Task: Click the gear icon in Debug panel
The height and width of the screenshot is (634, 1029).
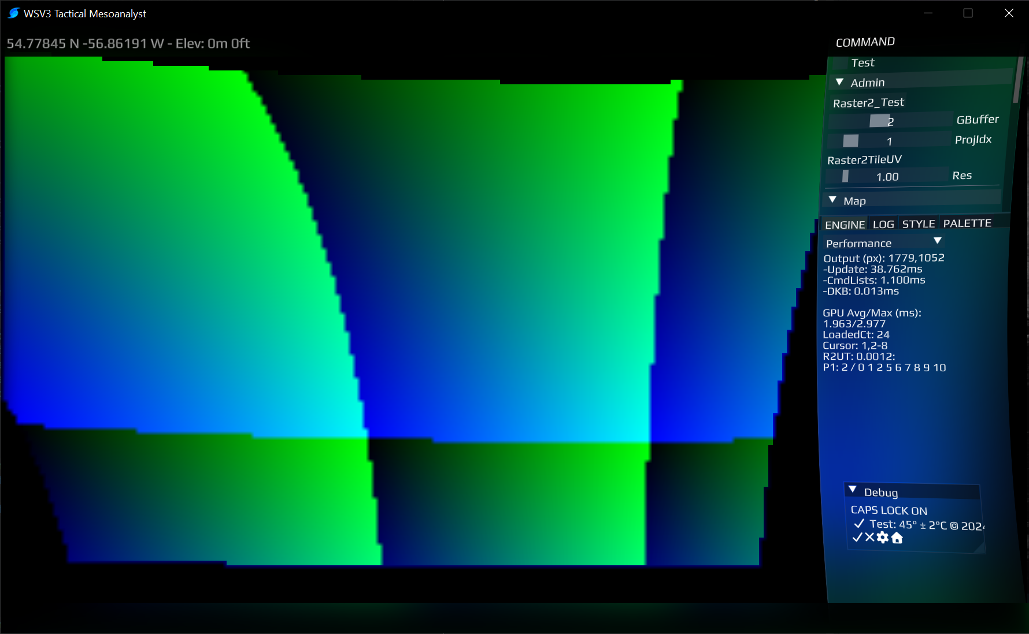Action: (x=882, y=538)
